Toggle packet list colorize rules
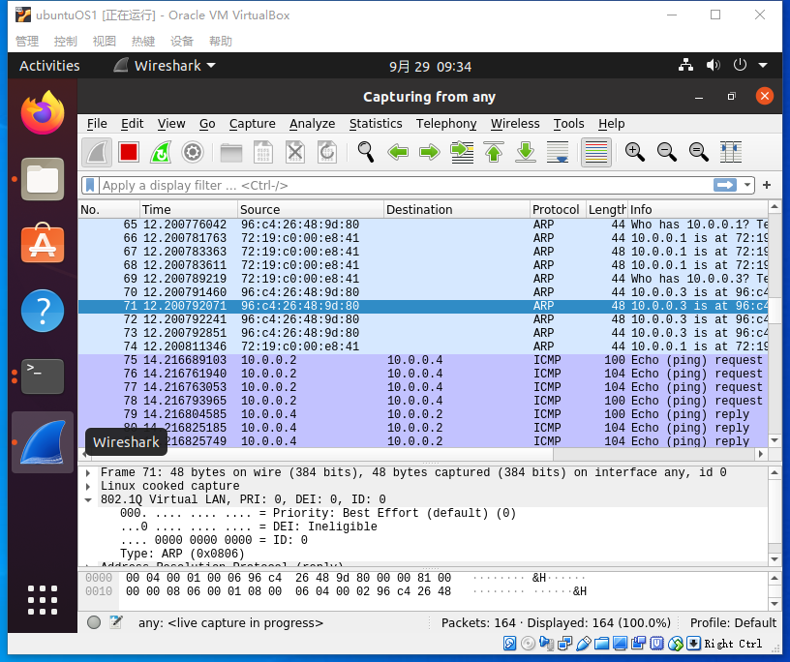This screenshot has width=790, height=662. 596,152
